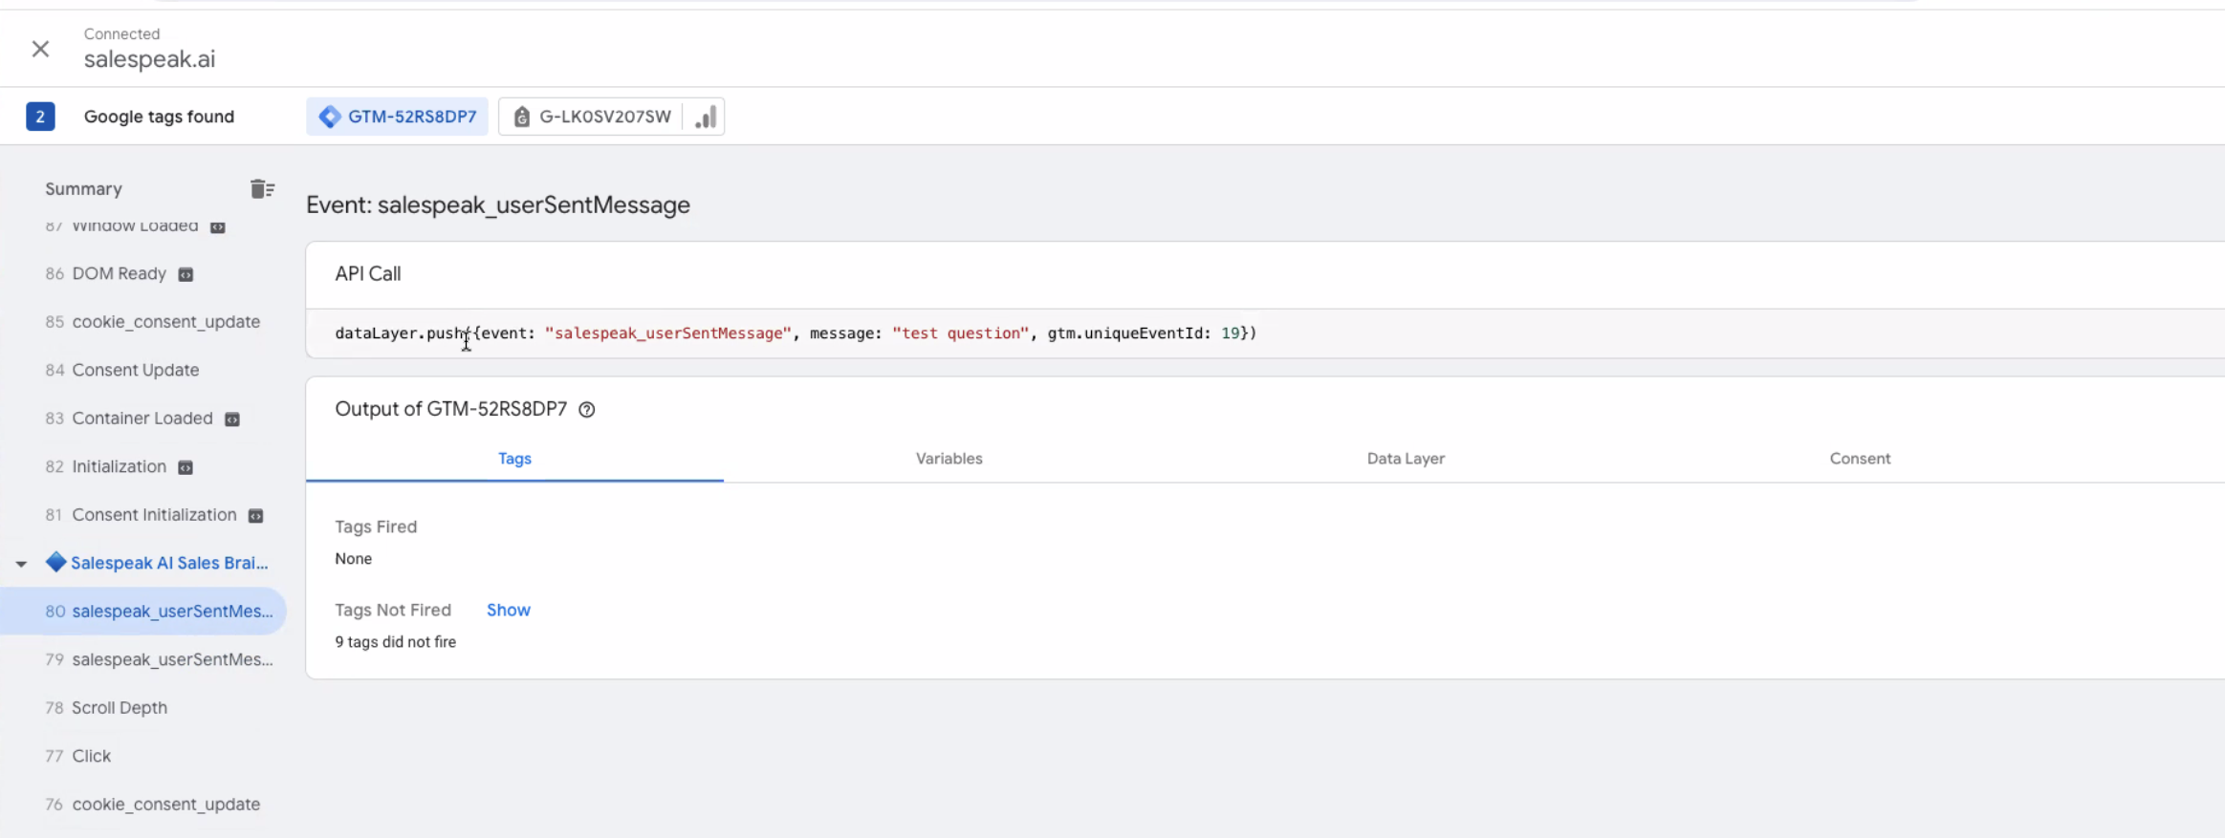
Task: Select the Summary heading in sidebar
Action: [83, 189]
